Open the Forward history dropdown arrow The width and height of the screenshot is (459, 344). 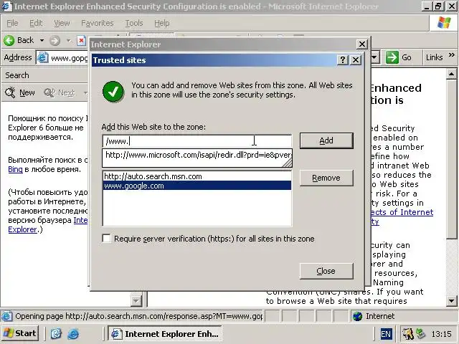point(69,40)
